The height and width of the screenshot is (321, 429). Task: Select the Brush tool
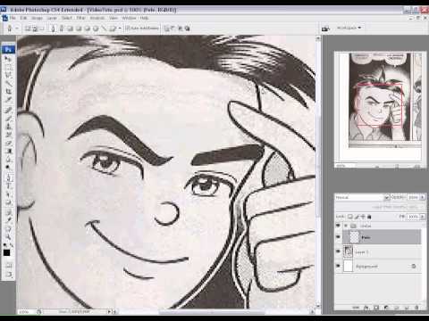pos(8,119)
